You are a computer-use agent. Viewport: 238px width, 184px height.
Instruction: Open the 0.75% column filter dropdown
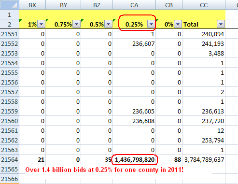76,24
